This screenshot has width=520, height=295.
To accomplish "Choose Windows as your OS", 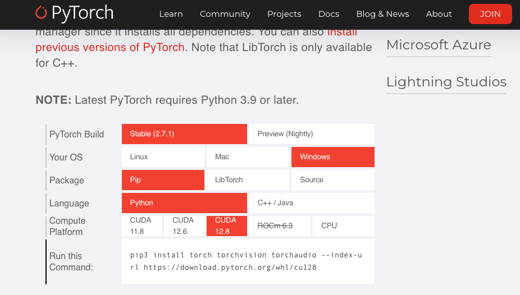I will 333,157.
